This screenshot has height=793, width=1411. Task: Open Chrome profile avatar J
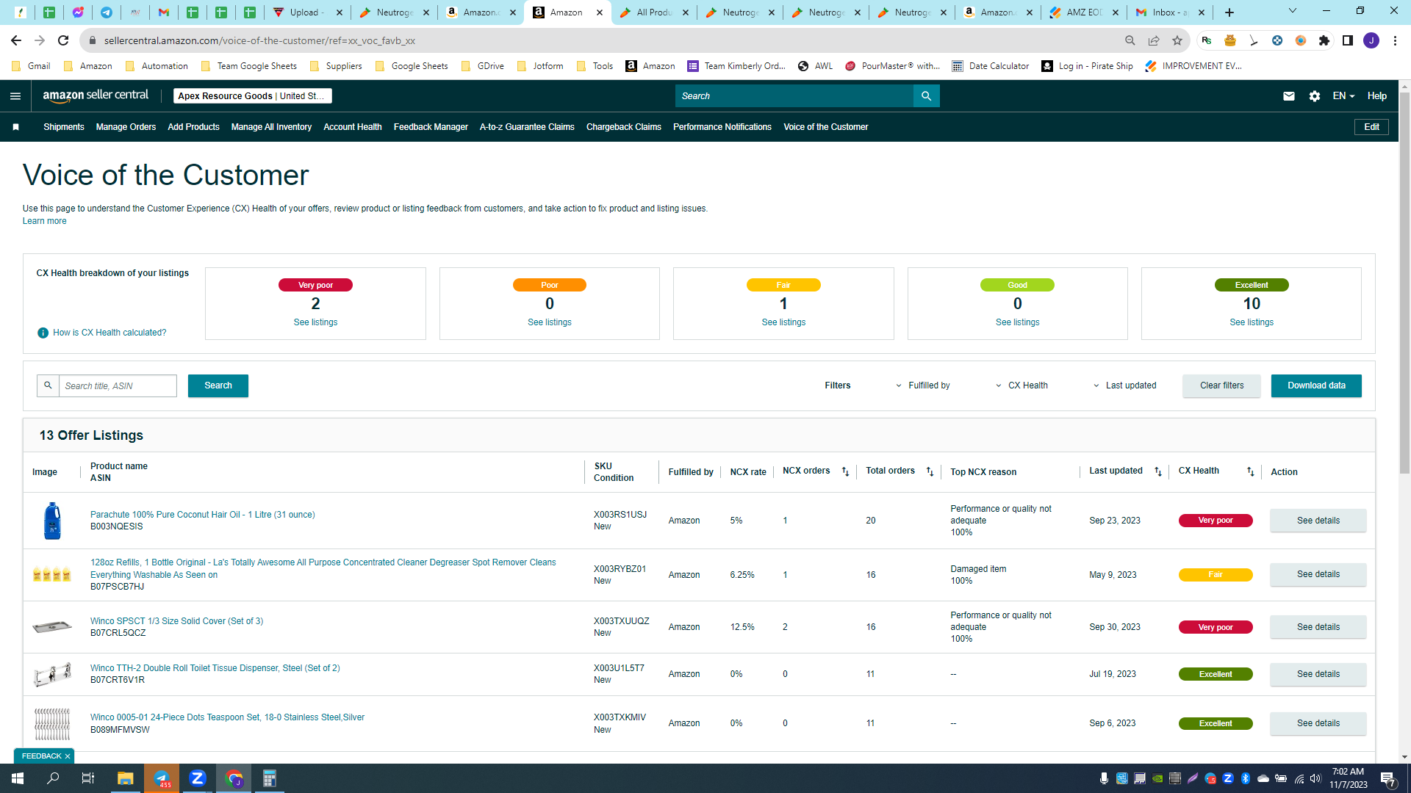pos(1371,40)
